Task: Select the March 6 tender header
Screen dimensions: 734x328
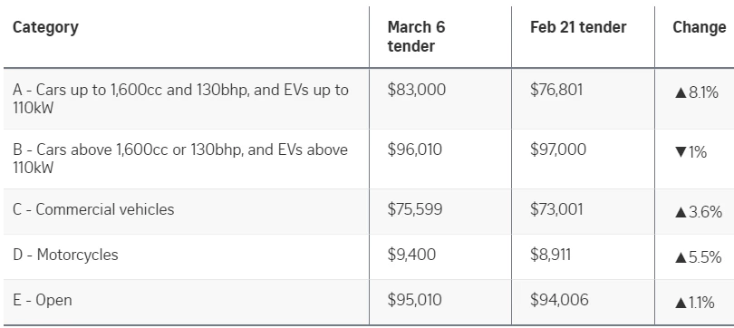Action: point(416,36)
